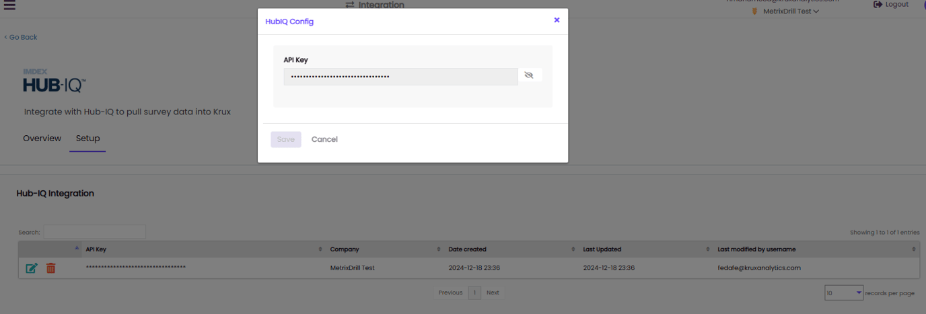Click Save button in dialog
Viewport: 926px width, 314px height.
[286, 139]
